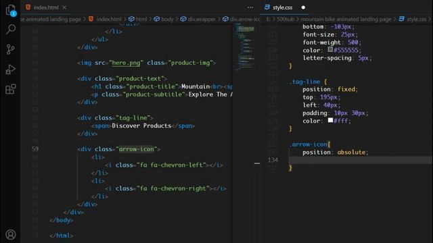The height and width of the screenshot is (243, 433).
Task: Open the Source Control view icon
Action: tap(11, 49)
